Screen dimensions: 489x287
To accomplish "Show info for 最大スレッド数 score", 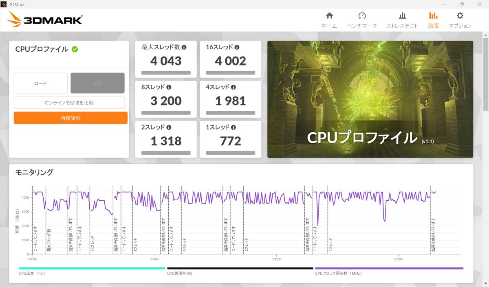I will click(184, 47).
